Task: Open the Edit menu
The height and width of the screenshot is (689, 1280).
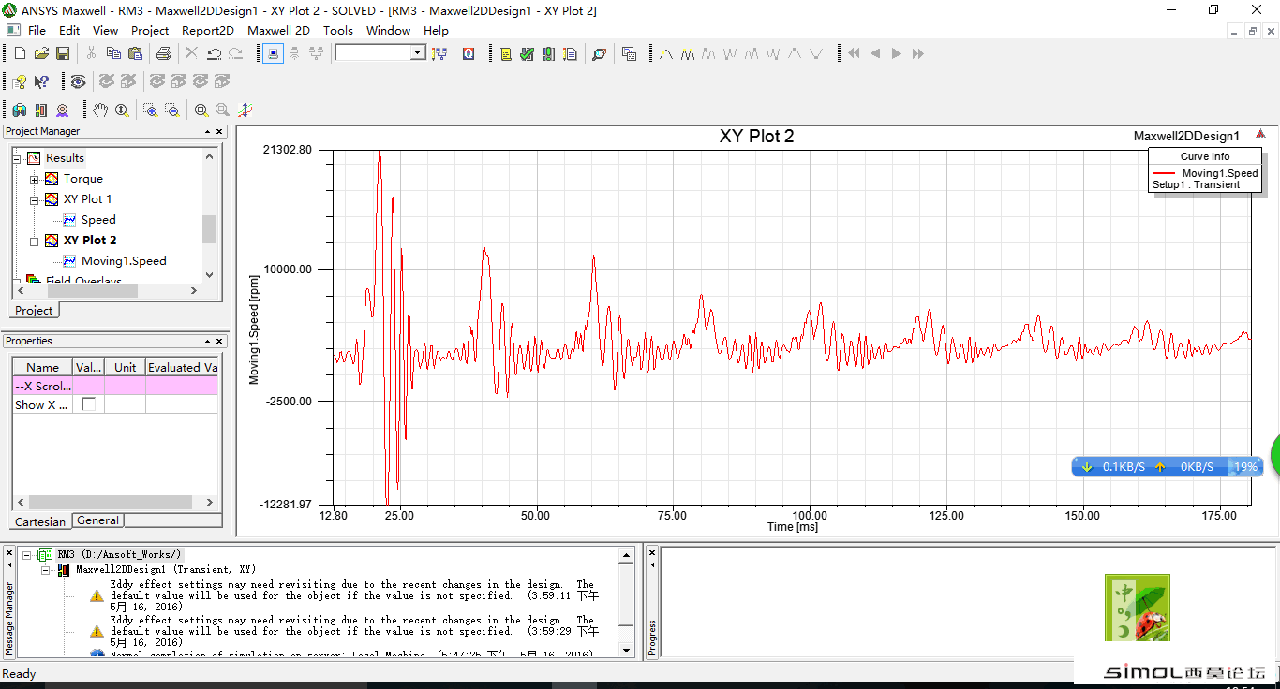Action: point(69,30)
